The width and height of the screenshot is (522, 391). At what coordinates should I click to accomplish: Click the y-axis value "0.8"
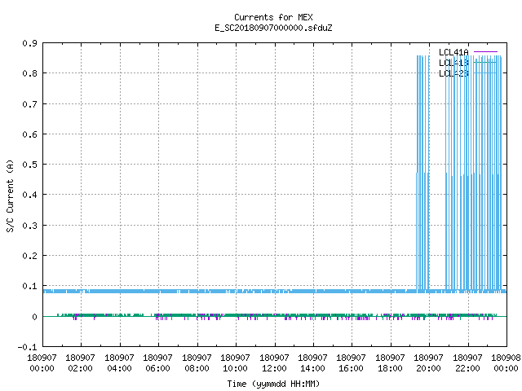click(29, 73)
